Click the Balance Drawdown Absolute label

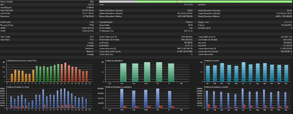tap(111, 10)
